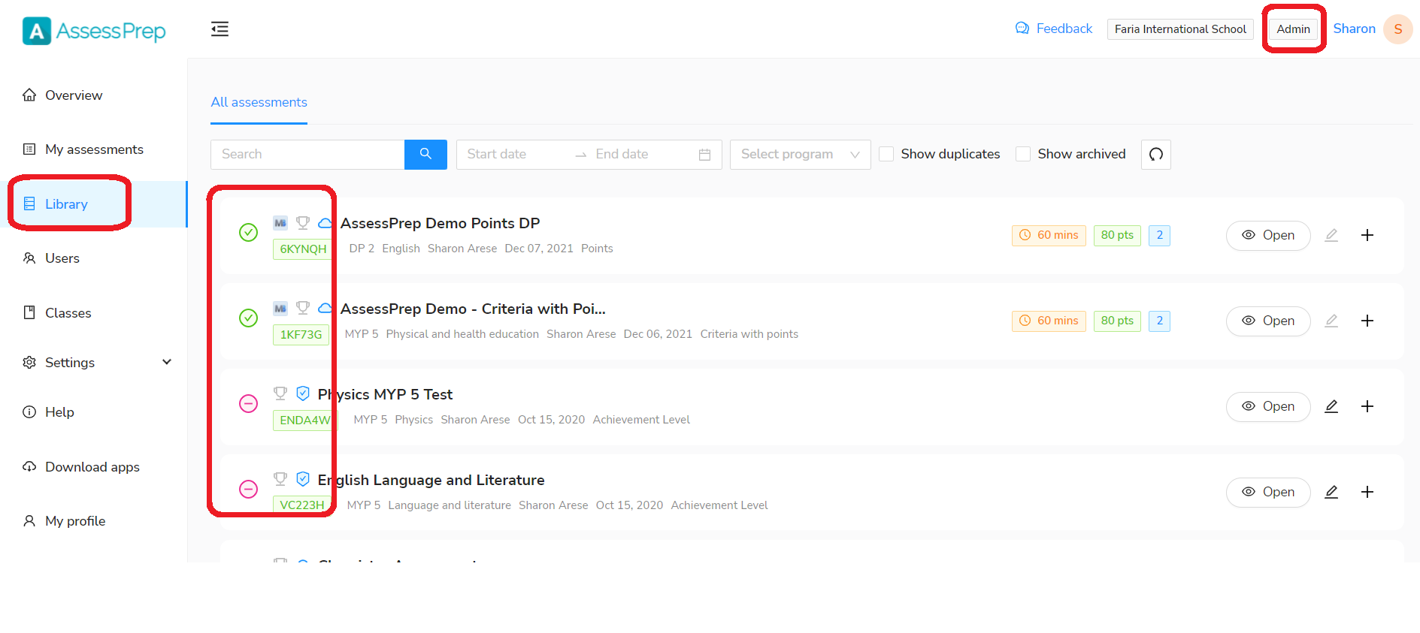
Task: Open the Select program dropdown
Action: coord(800,155)
